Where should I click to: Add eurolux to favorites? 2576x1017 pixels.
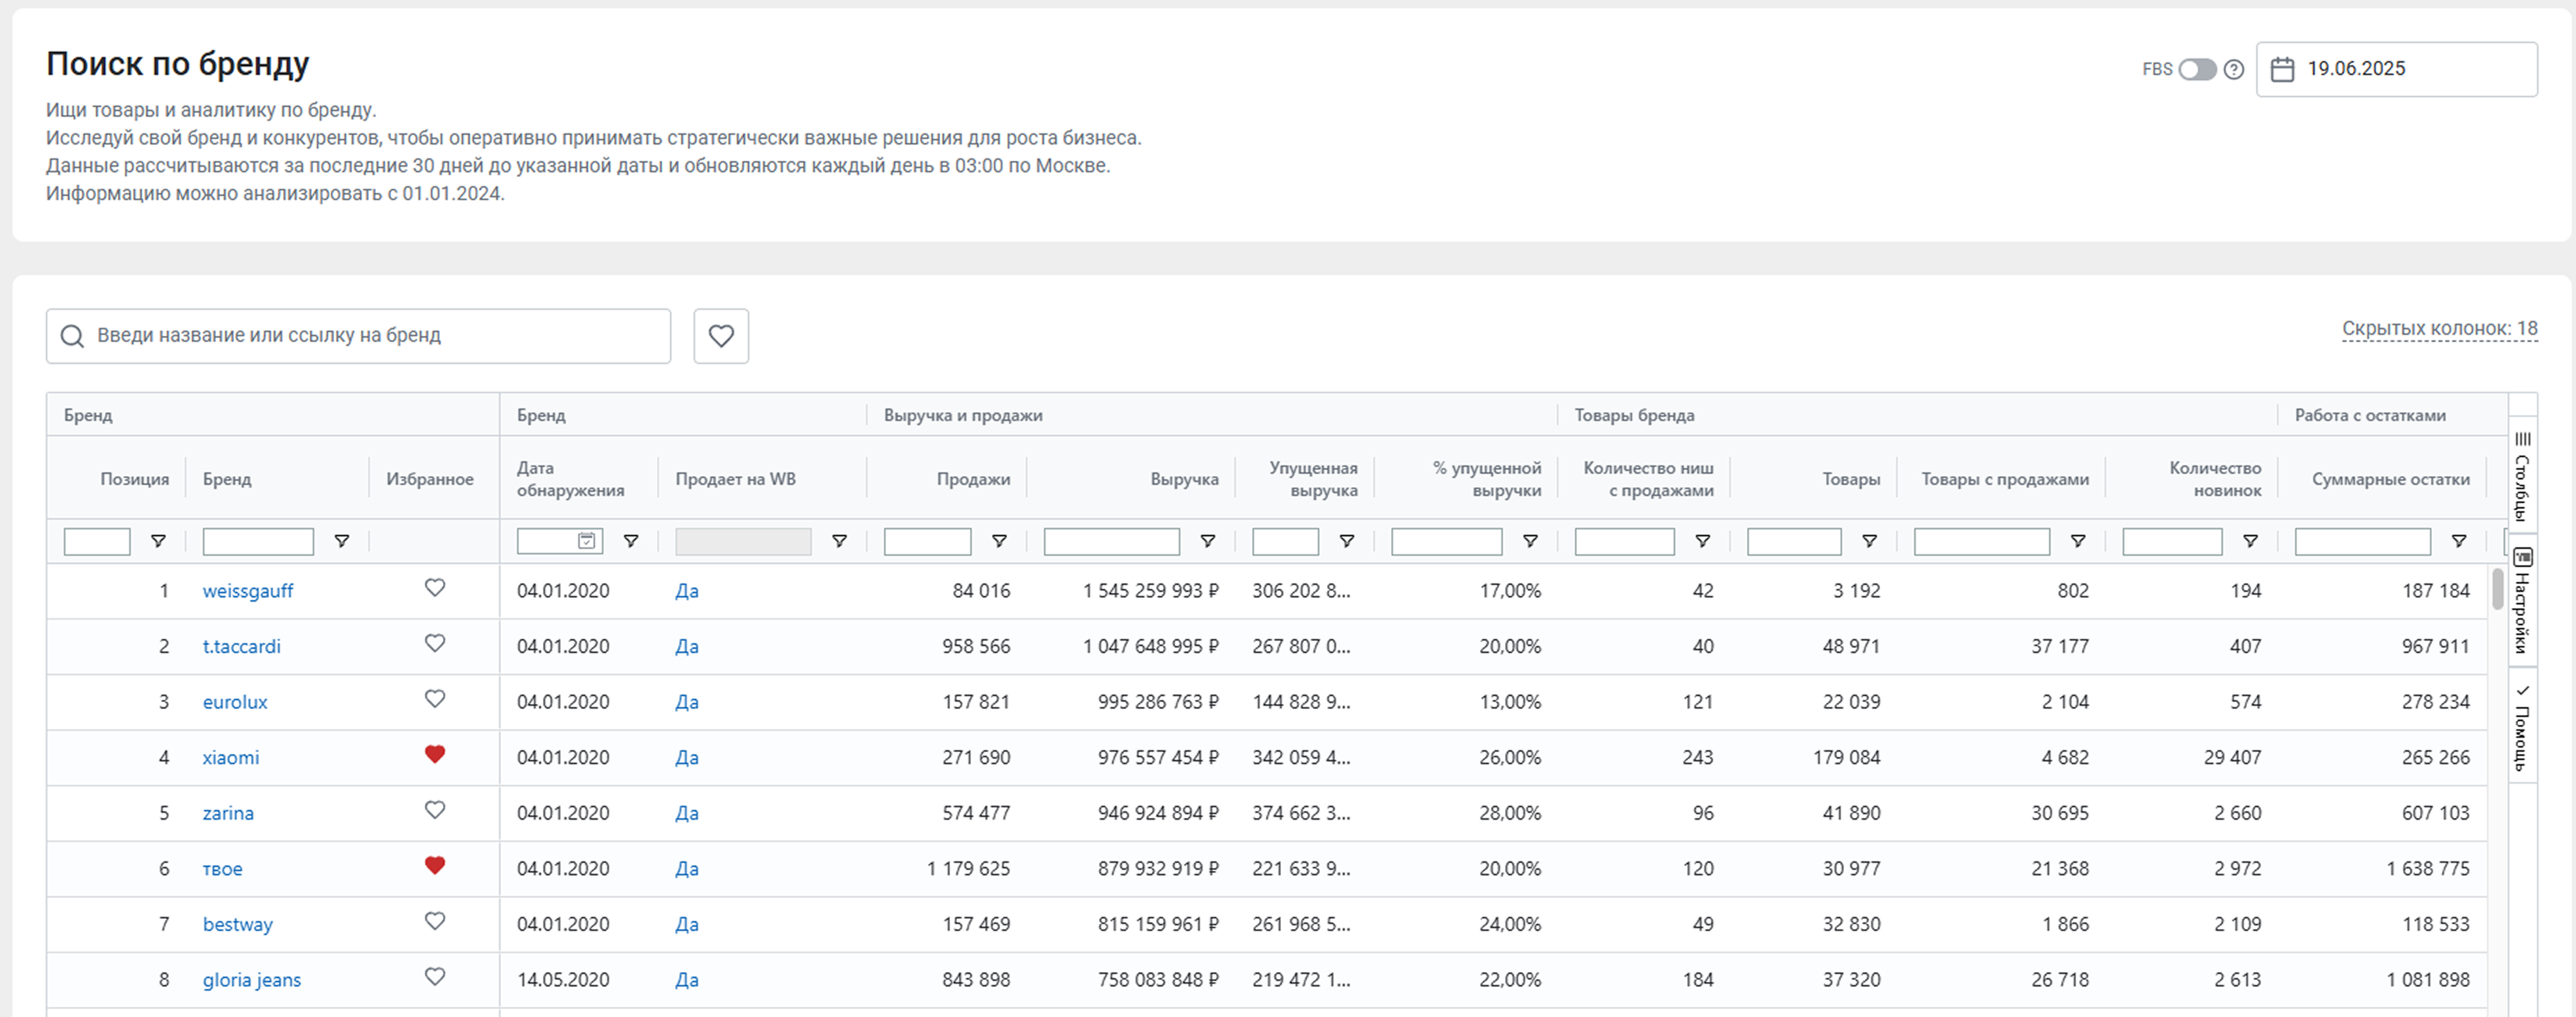[x=434, y=700]
